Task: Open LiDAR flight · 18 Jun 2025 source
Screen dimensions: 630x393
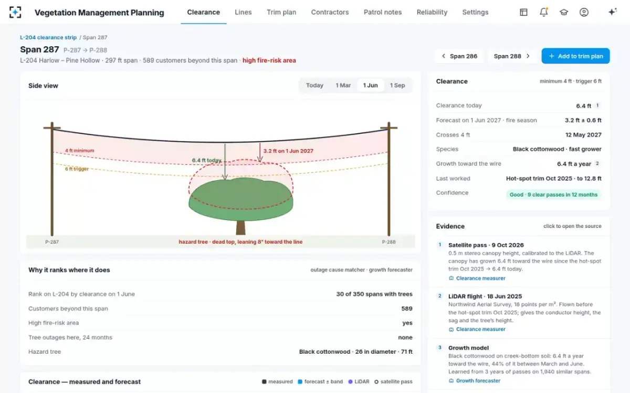Action: click(x=485, y=296)
